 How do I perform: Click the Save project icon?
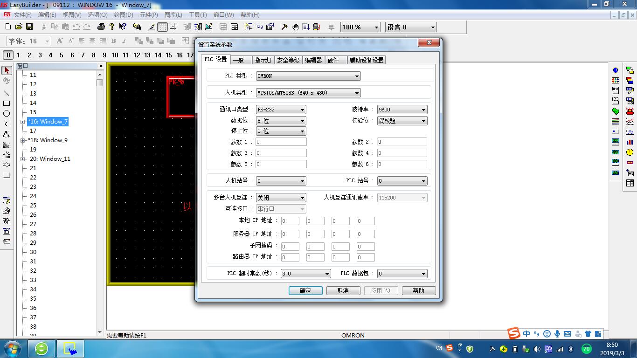point(29,27)
